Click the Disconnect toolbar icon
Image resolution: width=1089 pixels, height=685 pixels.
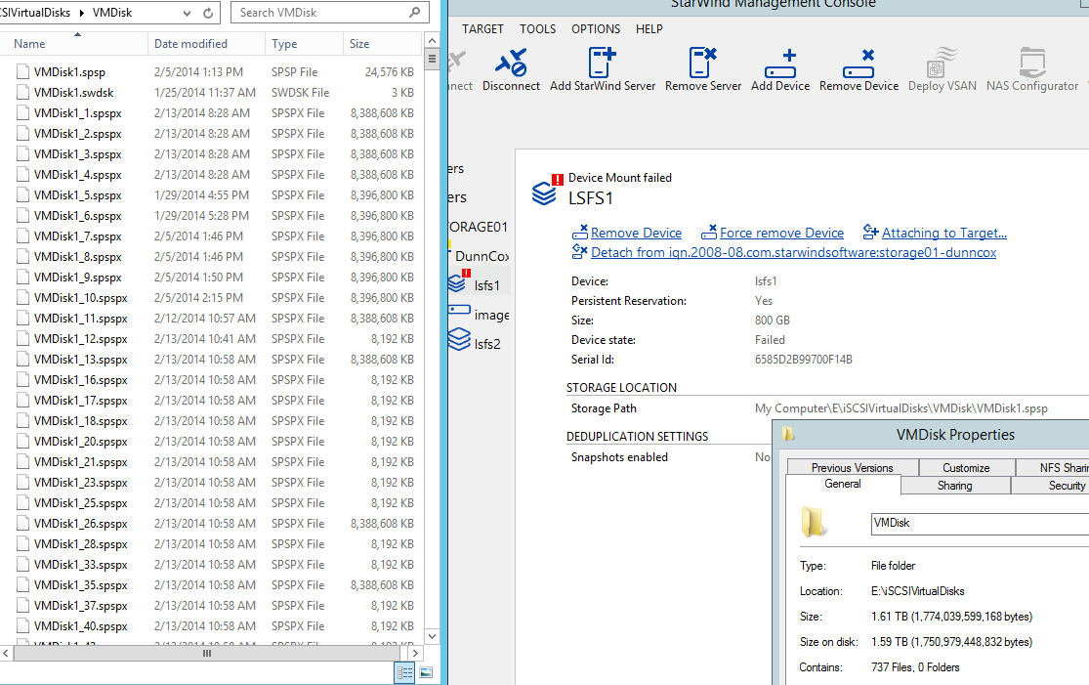point(511,63)
